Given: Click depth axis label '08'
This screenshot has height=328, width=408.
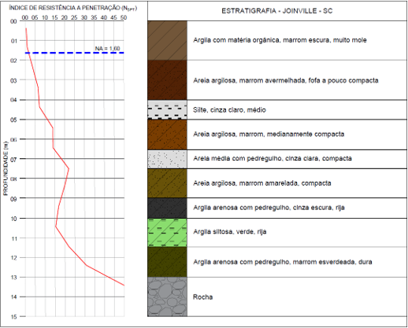Looking at the screenshot, I should 13,179.
